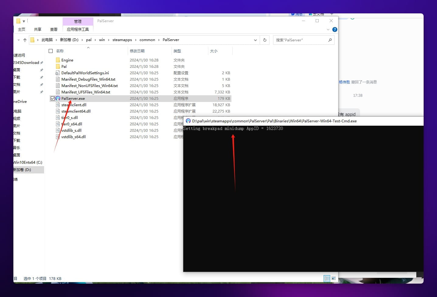Go up one folder level arrow

point(25,40)
